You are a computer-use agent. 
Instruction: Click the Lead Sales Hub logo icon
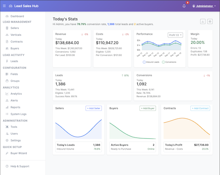tap(11, 6)
